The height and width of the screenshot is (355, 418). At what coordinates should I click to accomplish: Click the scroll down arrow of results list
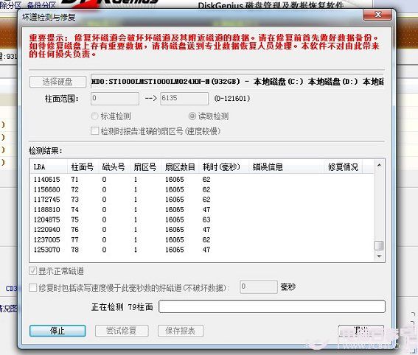pos(379,256)
